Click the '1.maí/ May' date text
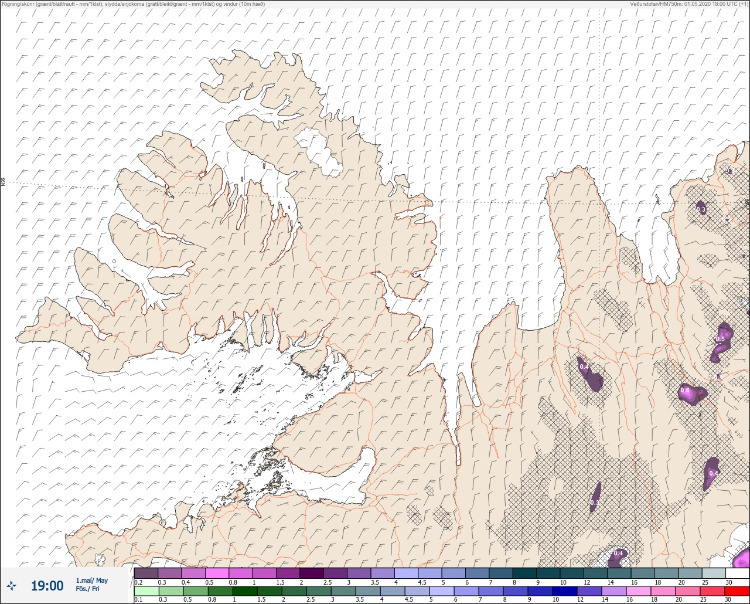This screenshot has width=750, height=604. pyautogui.click(x=91, y=581)
